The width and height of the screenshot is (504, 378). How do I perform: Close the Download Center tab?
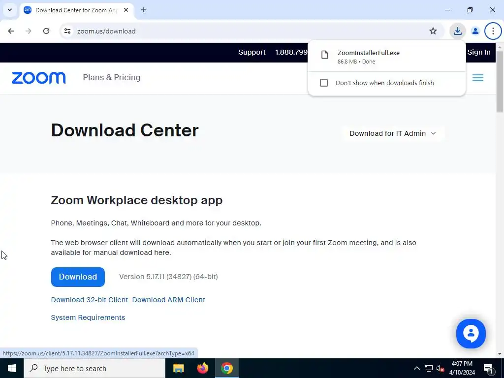(126, 10)
